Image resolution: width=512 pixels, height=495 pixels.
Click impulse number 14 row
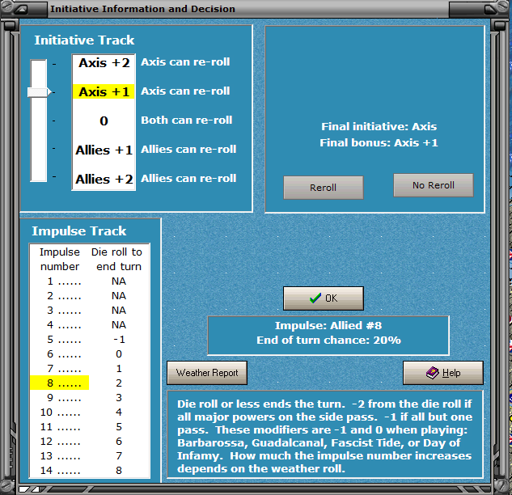coord(90,470)
